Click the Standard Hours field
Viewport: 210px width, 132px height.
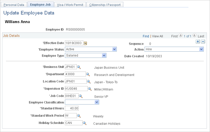[72, 108]
